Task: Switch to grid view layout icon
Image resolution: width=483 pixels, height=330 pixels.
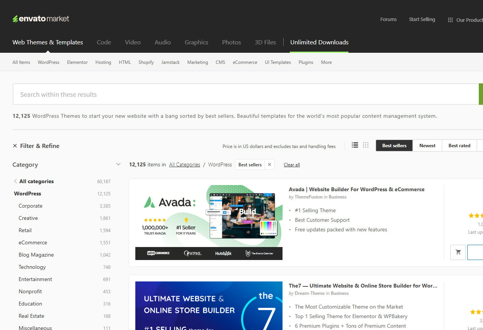Action: [x=366, y=145]
